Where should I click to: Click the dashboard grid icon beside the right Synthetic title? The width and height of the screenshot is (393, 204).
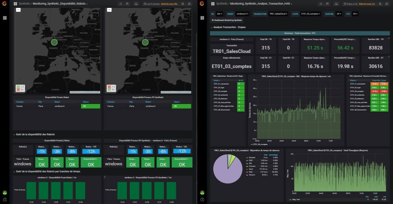pyautogui.click(x=213, y=4)
